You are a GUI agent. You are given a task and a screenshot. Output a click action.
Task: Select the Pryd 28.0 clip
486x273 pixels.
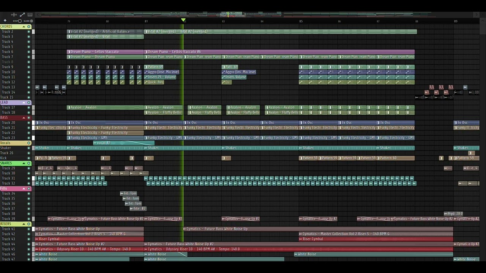(x=453, y=214)
